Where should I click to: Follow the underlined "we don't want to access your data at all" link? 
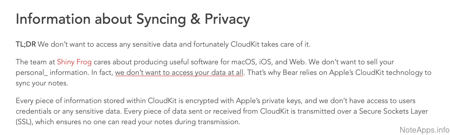tap(179, 73)
